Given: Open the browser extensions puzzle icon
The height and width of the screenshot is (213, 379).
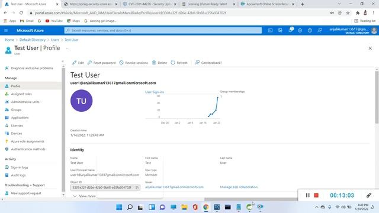Looking at the screenshot, I should pos(358,13).
